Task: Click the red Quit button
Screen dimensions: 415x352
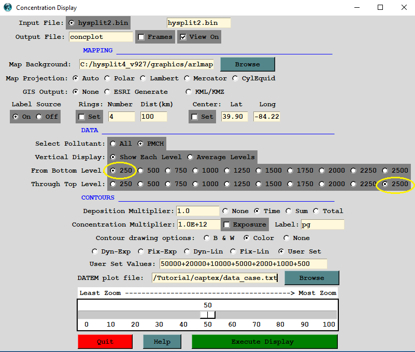Action: coord(105,342)
